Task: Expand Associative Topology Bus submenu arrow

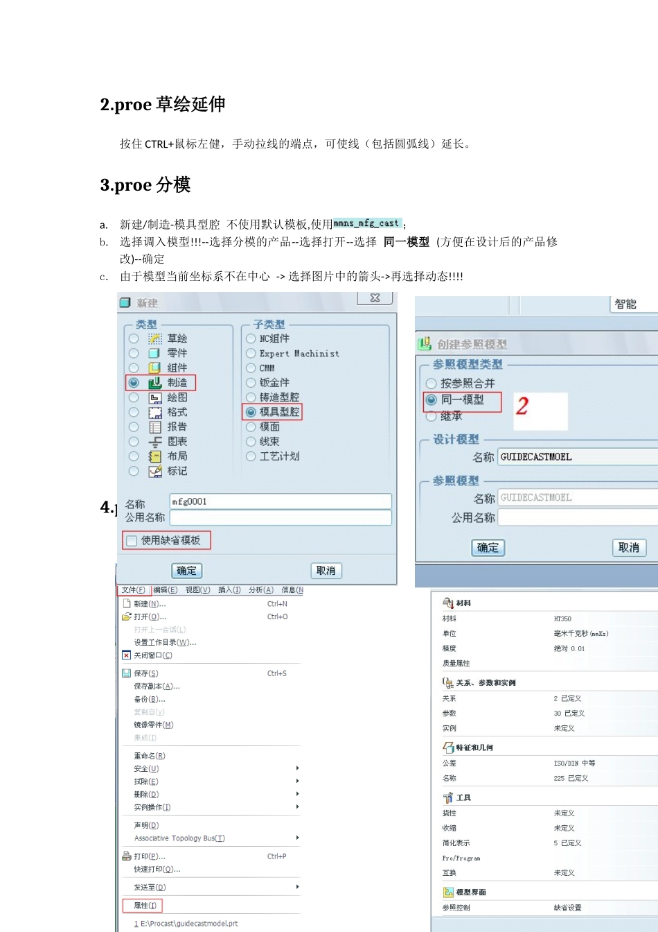Action: (298, 838)
